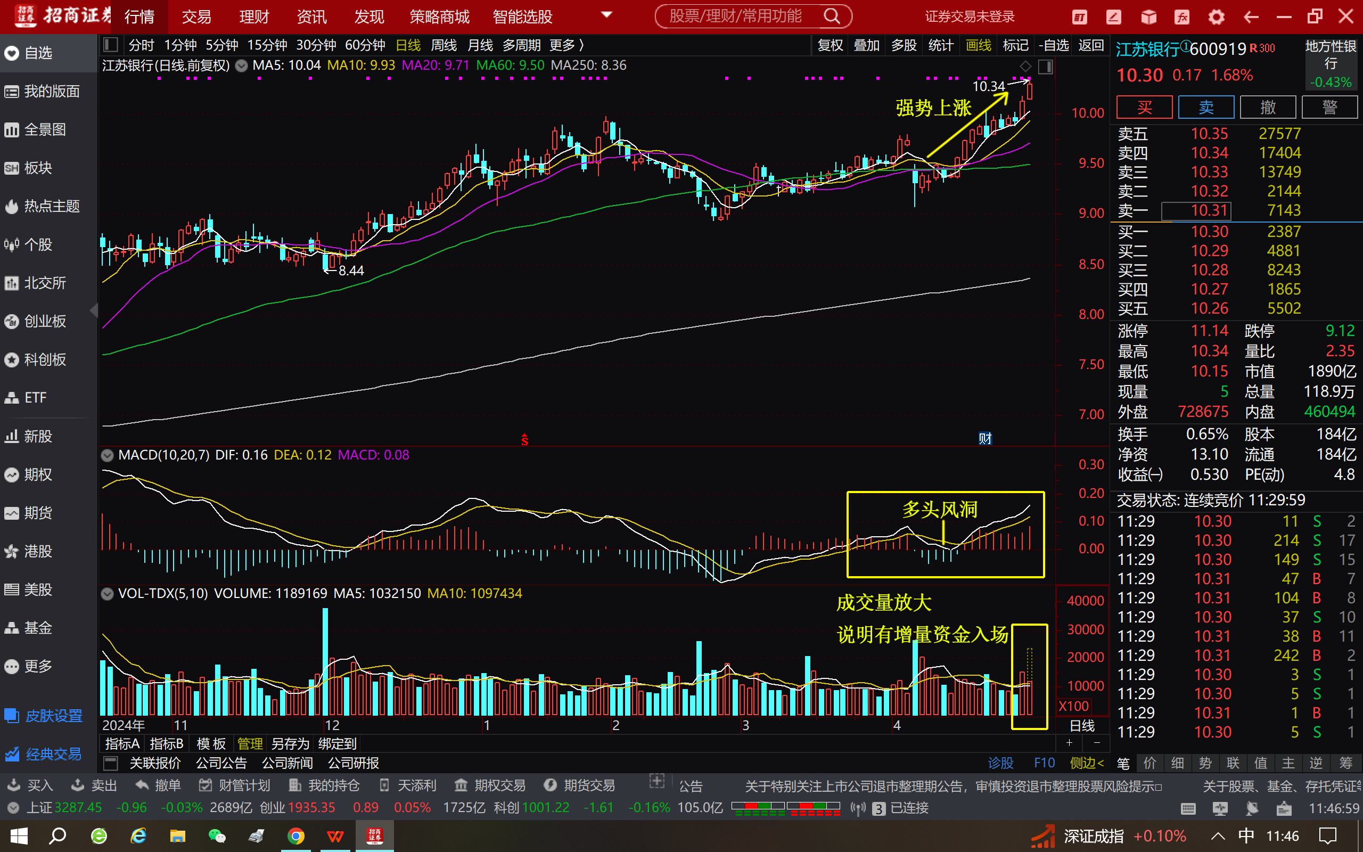Expand 更多 periods menu
The height and width of the screenshot is (852, 1363).
(x=566, y=45)
